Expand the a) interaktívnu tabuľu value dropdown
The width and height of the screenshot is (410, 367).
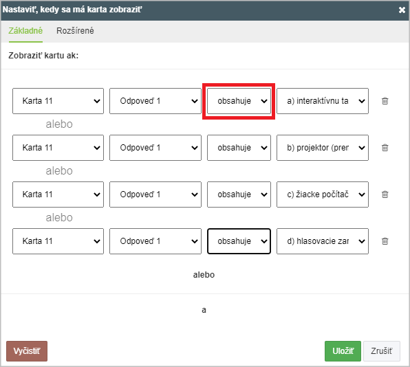click(x=323, y=101)
